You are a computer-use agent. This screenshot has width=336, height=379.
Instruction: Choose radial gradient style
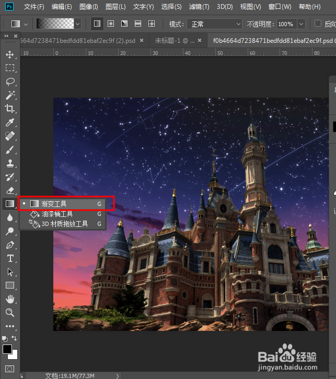[111, 24]
